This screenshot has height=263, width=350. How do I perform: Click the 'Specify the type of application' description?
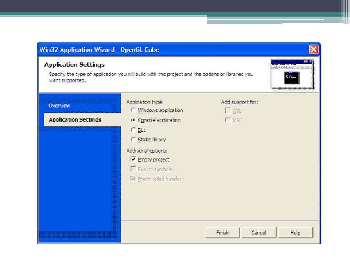(151, 77)
